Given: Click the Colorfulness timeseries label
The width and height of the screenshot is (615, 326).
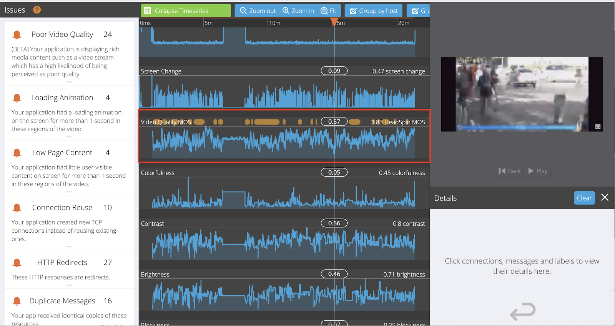Looking at the screenshot, I should 158,173.
